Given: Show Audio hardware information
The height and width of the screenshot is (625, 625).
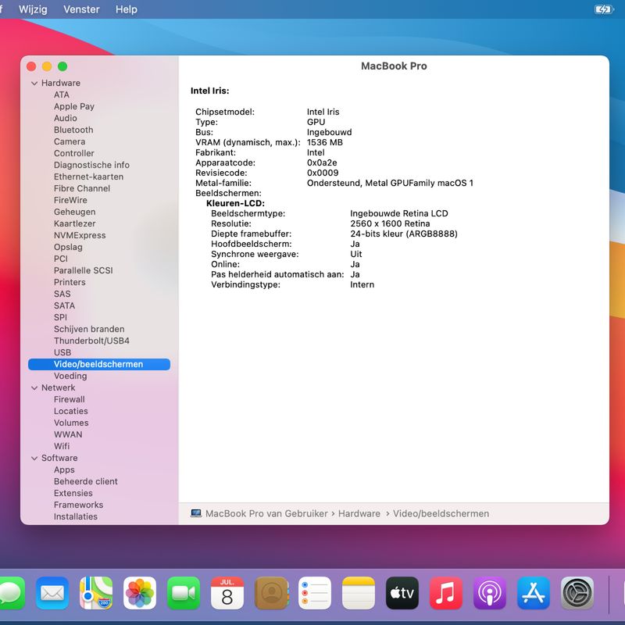Looking at the screenshot, I should (66, 119).
